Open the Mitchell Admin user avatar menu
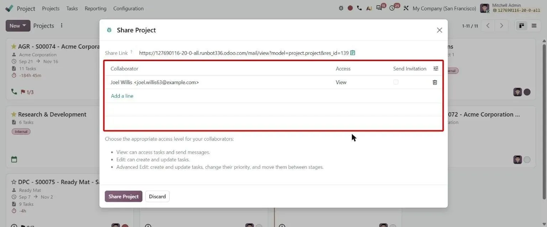547x227 pixels. point(485,8)
